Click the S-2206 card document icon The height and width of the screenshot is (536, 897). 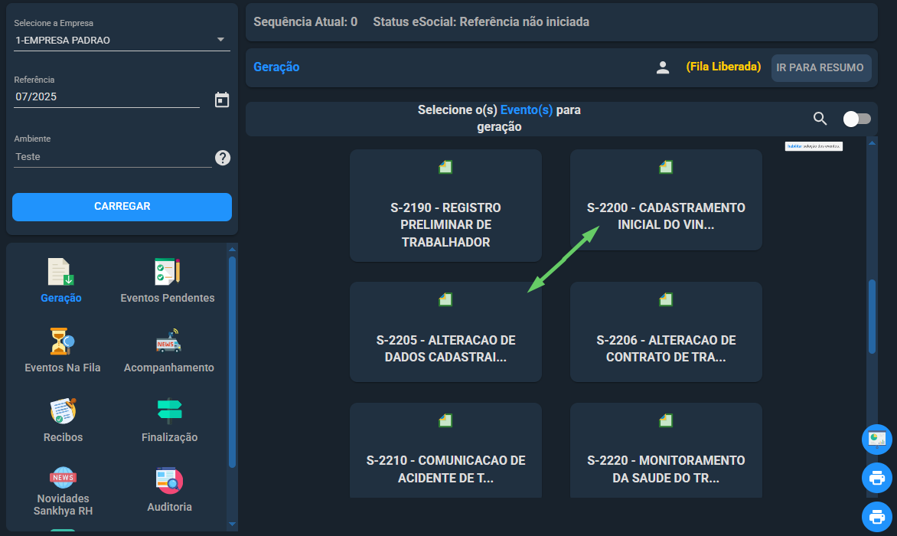(666, 299)
